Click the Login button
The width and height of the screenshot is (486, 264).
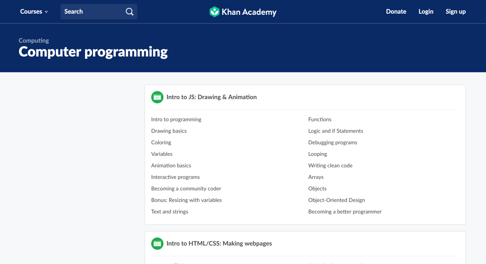coord(426,12)
